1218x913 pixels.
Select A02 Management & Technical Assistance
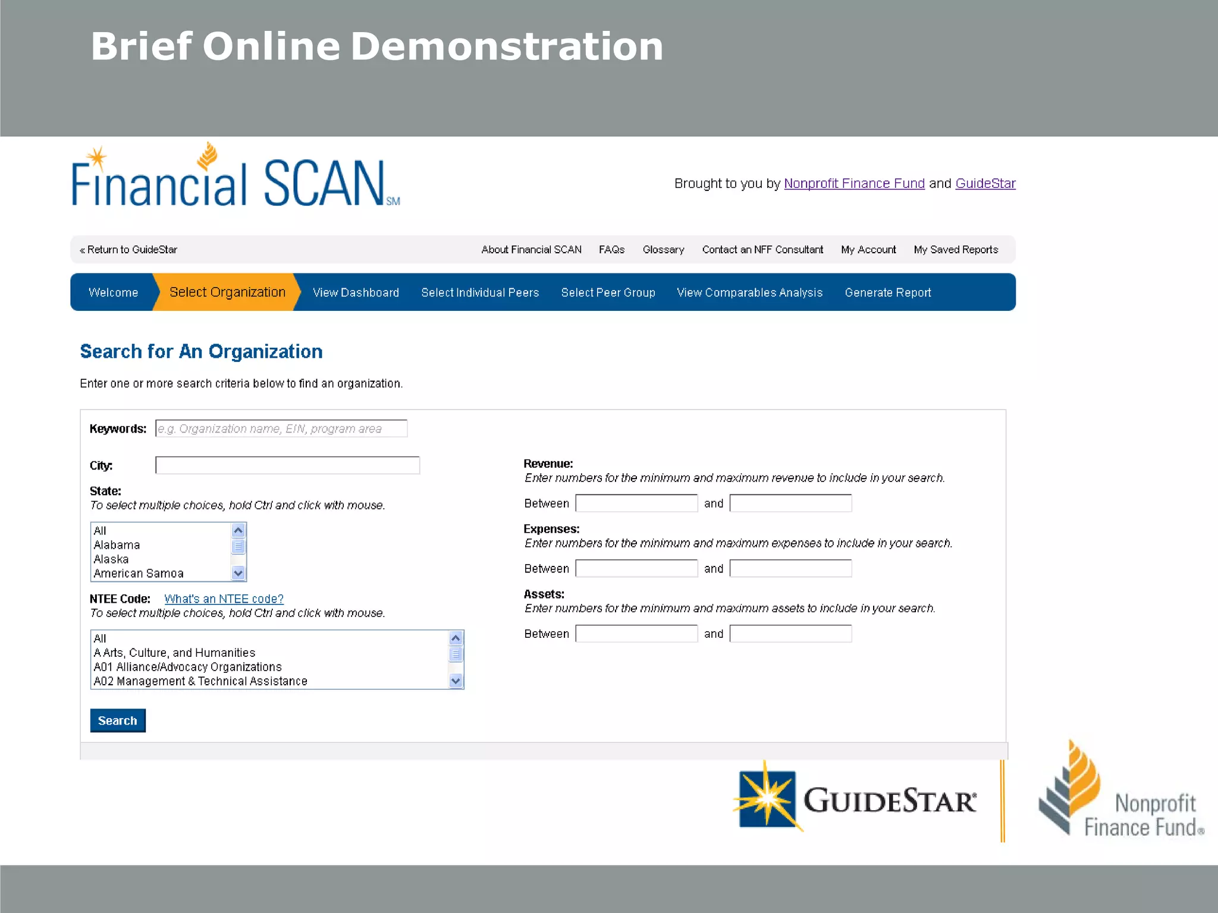(x=270, y=681)
